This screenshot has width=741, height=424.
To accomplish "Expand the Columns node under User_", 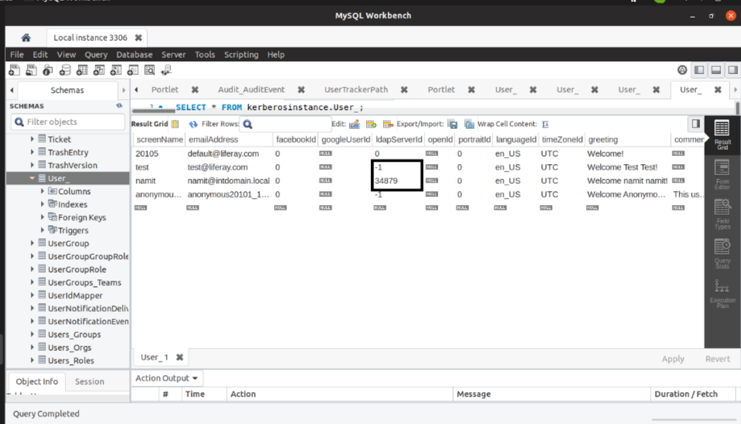I will (42, 191).
